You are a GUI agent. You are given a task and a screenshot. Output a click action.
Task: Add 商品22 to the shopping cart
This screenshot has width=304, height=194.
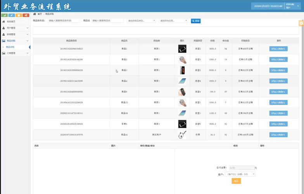[278, 102]
